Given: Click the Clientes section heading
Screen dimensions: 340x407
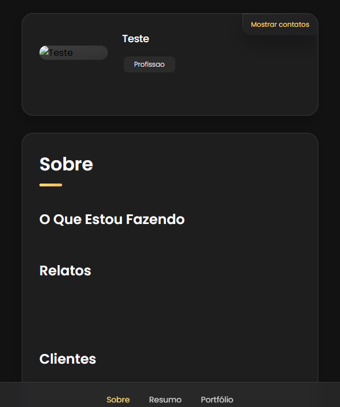Looking at the screenshot, I should (x=68, y=359).
